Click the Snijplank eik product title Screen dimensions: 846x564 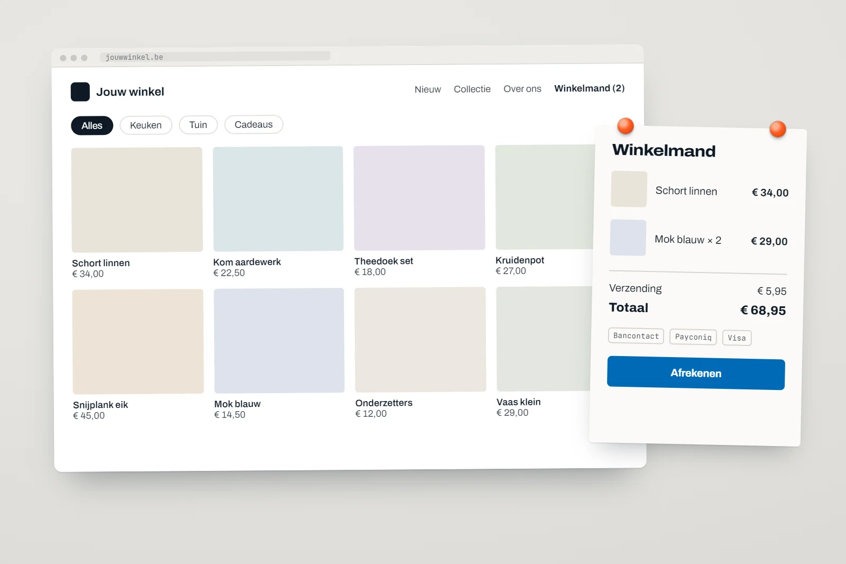point(100,405)
